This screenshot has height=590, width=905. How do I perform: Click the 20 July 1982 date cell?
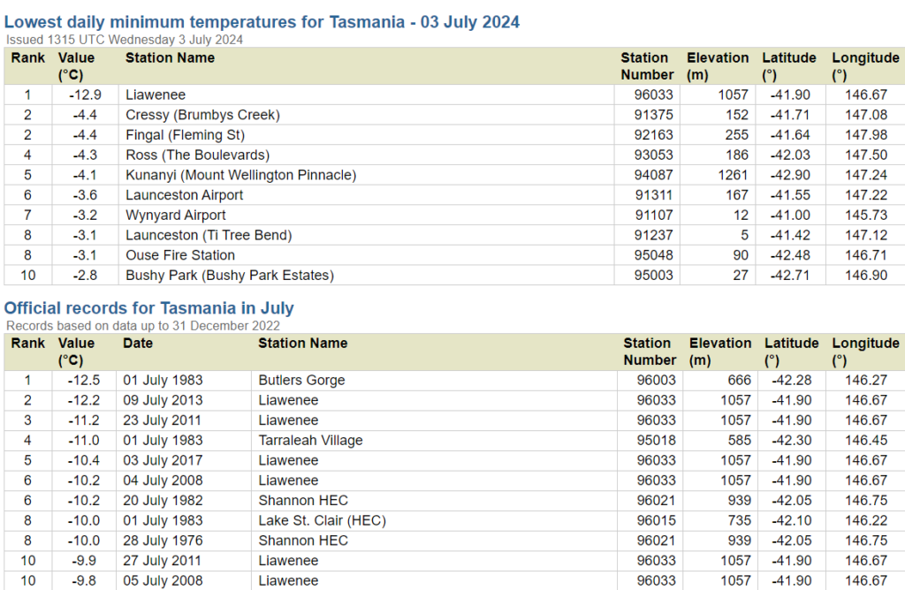pyautogui.click(x=163, y=501)
